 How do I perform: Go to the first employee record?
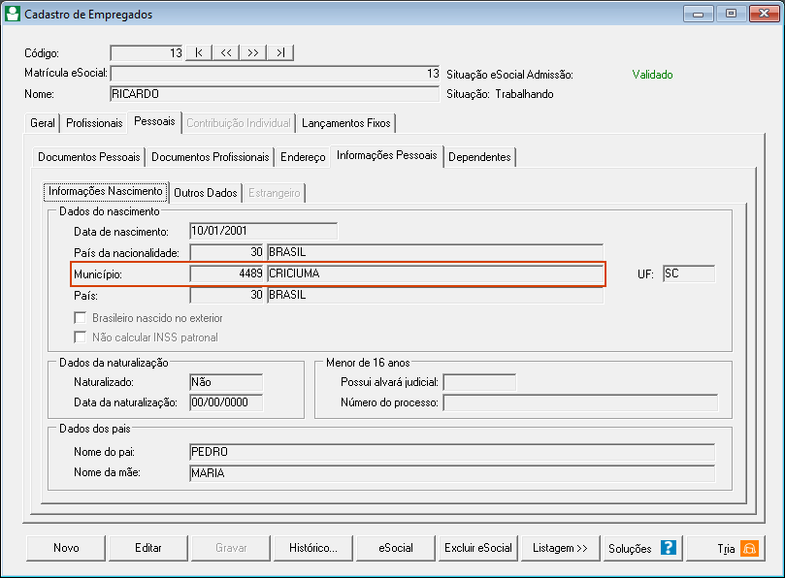198,53
